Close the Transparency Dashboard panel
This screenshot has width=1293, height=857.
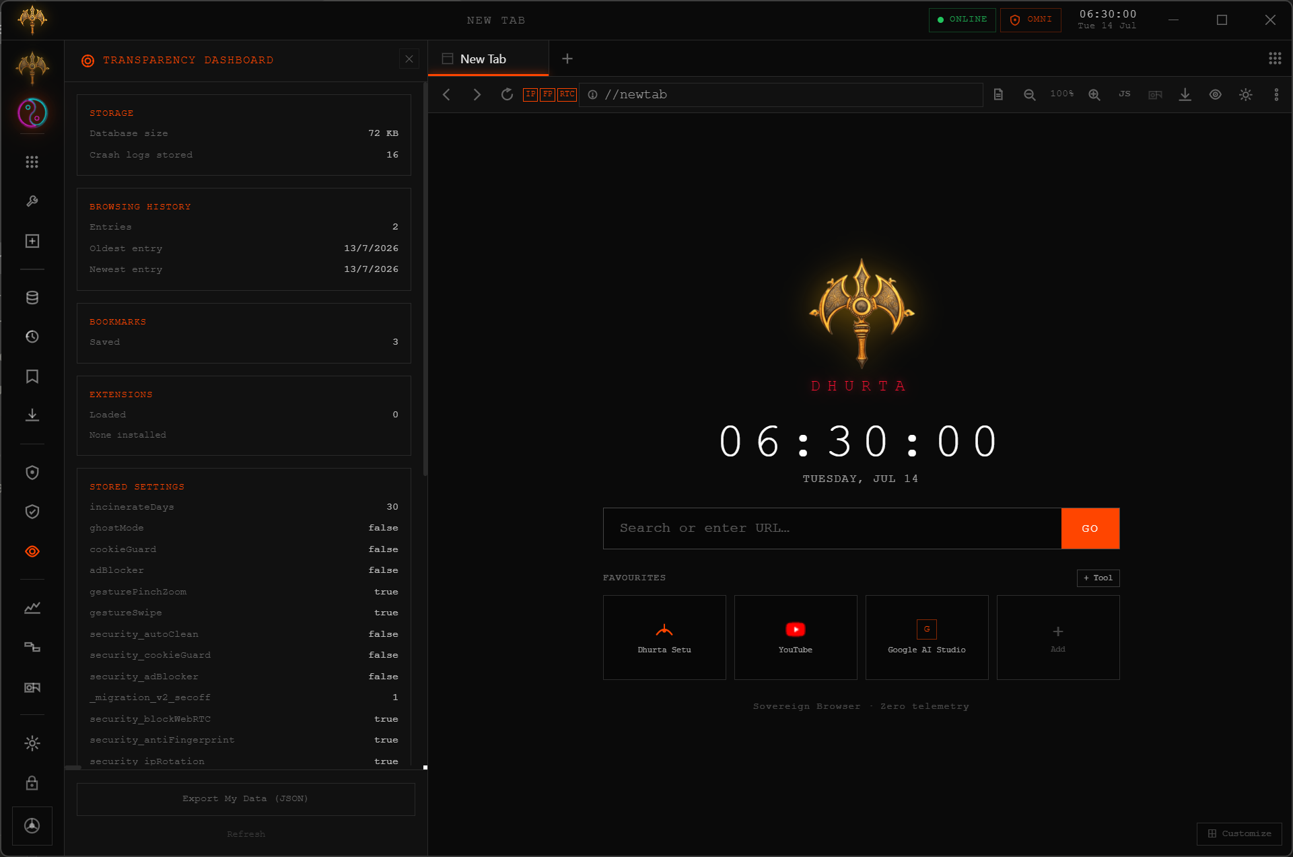point(409,59)
